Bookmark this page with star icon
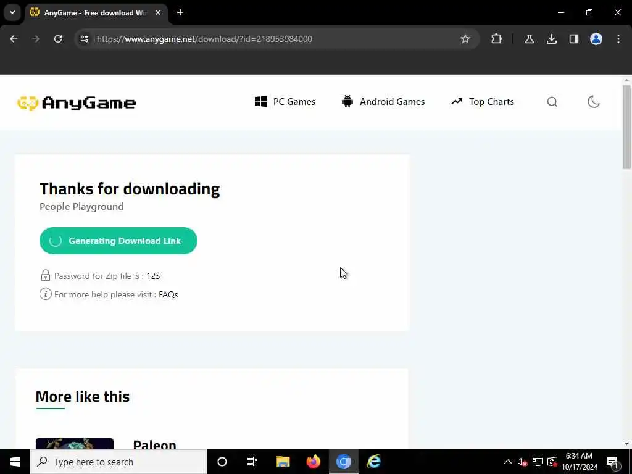This screenshot has width=632, height=474. pos(465,39)
